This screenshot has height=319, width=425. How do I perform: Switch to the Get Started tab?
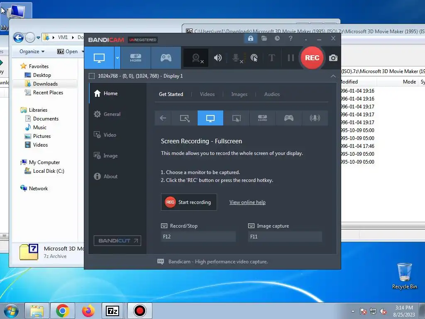(x=171, y=94)
